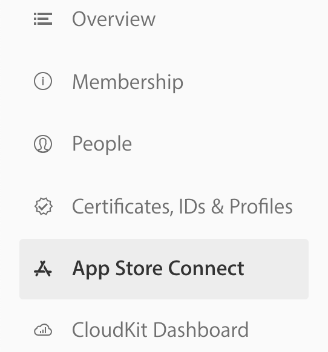Click the word "Store" in the selected item
Image resolution: width=328 pixels, height=352 pixels.
pyautogui.click(x=139, y=268)
